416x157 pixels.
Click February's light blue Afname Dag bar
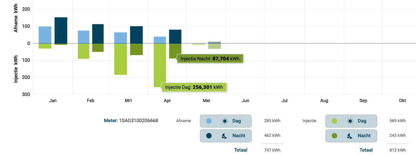[x=83, y=37]
